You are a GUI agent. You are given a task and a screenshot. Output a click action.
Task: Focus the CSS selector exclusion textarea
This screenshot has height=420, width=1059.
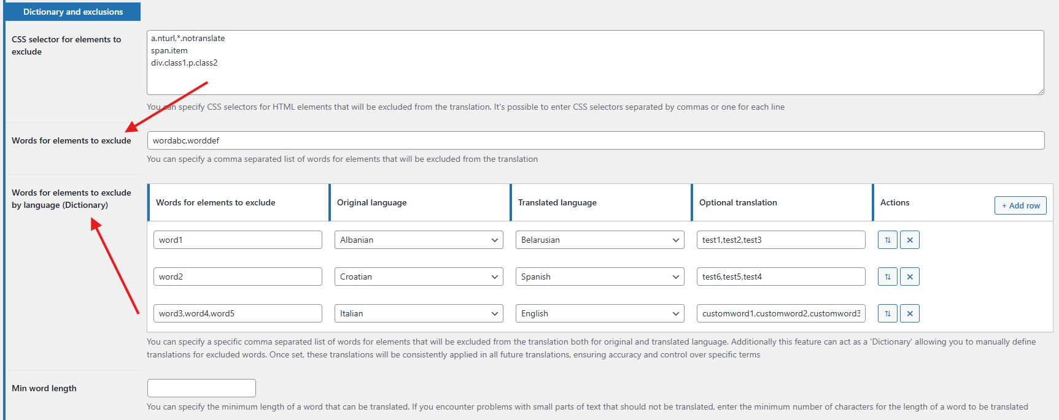[595, 63]
